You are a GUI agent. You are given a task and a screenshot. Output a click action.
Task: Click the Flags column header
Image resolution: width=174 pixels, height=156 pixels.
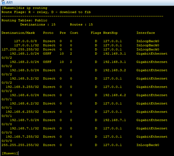[96, 33]
